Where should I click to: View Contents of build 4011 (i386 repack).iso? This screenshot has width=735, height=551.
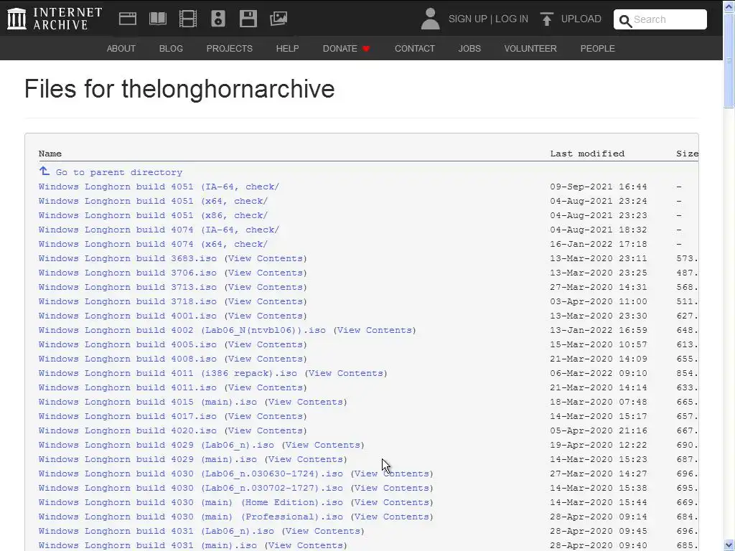pyautogui.click(x=346, y=373)
